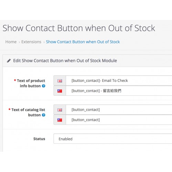Go to Home breadcrumb link

11,42
